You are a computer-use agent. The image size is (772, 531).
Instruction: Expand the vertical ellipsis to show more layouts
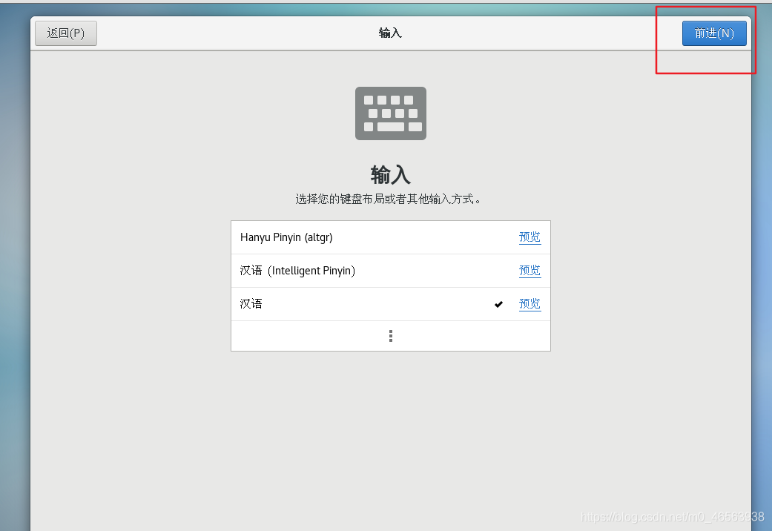pos(391,335)
